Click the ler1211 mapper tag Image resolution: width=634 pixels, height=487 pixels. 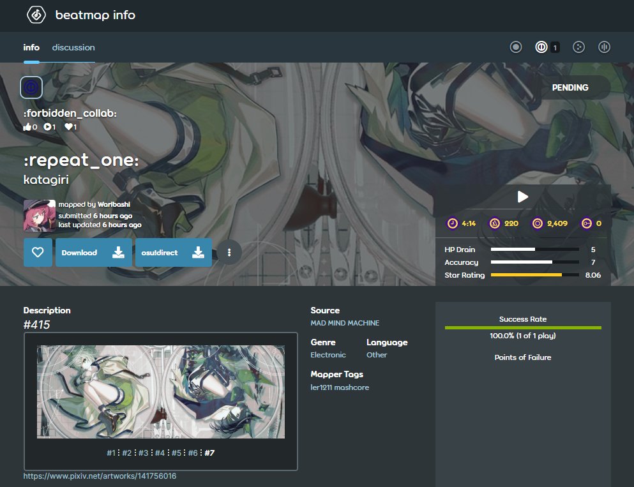tap(321, 387)
